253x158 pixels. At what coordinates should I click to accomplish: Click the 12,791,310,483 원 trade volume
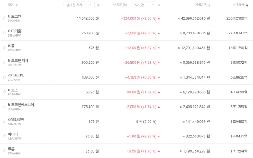194,48
